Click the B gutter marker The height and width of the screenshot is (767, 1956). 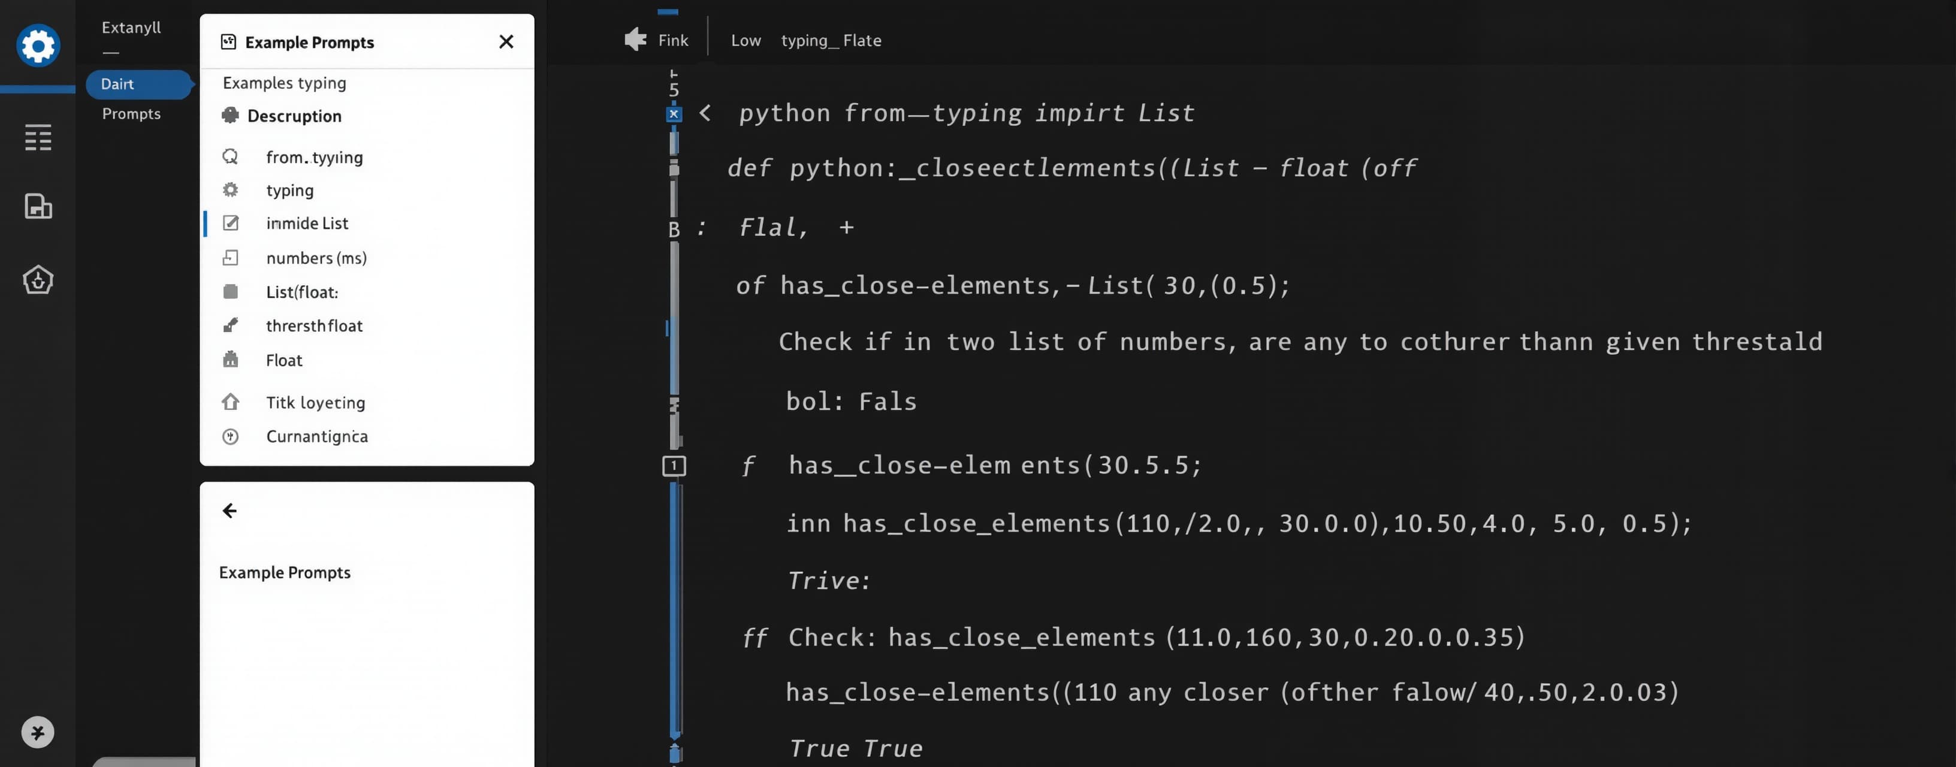674,230
